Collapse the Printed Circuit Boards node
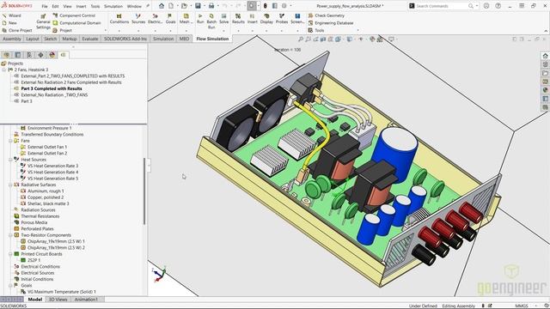The width and height of the screenshot is (550, 309). pyautogui.click(x=10, y=254)
